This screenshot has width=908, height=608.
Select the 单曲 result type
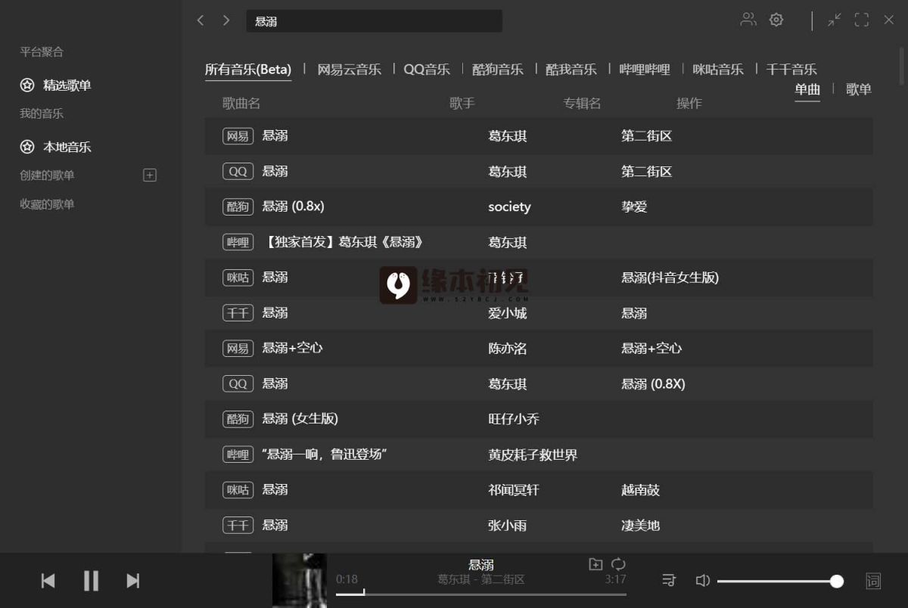click(807, 89)
